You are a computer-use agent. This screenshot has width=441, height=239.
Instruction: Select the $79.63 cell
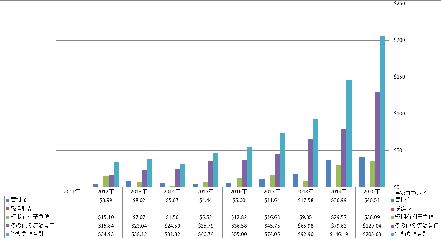coord(339,226)
